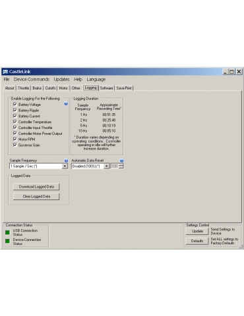This screenshot has width=244, height=316.
Task: Toggle the Battery Current checkbox
Action: [x=15, y=116]
